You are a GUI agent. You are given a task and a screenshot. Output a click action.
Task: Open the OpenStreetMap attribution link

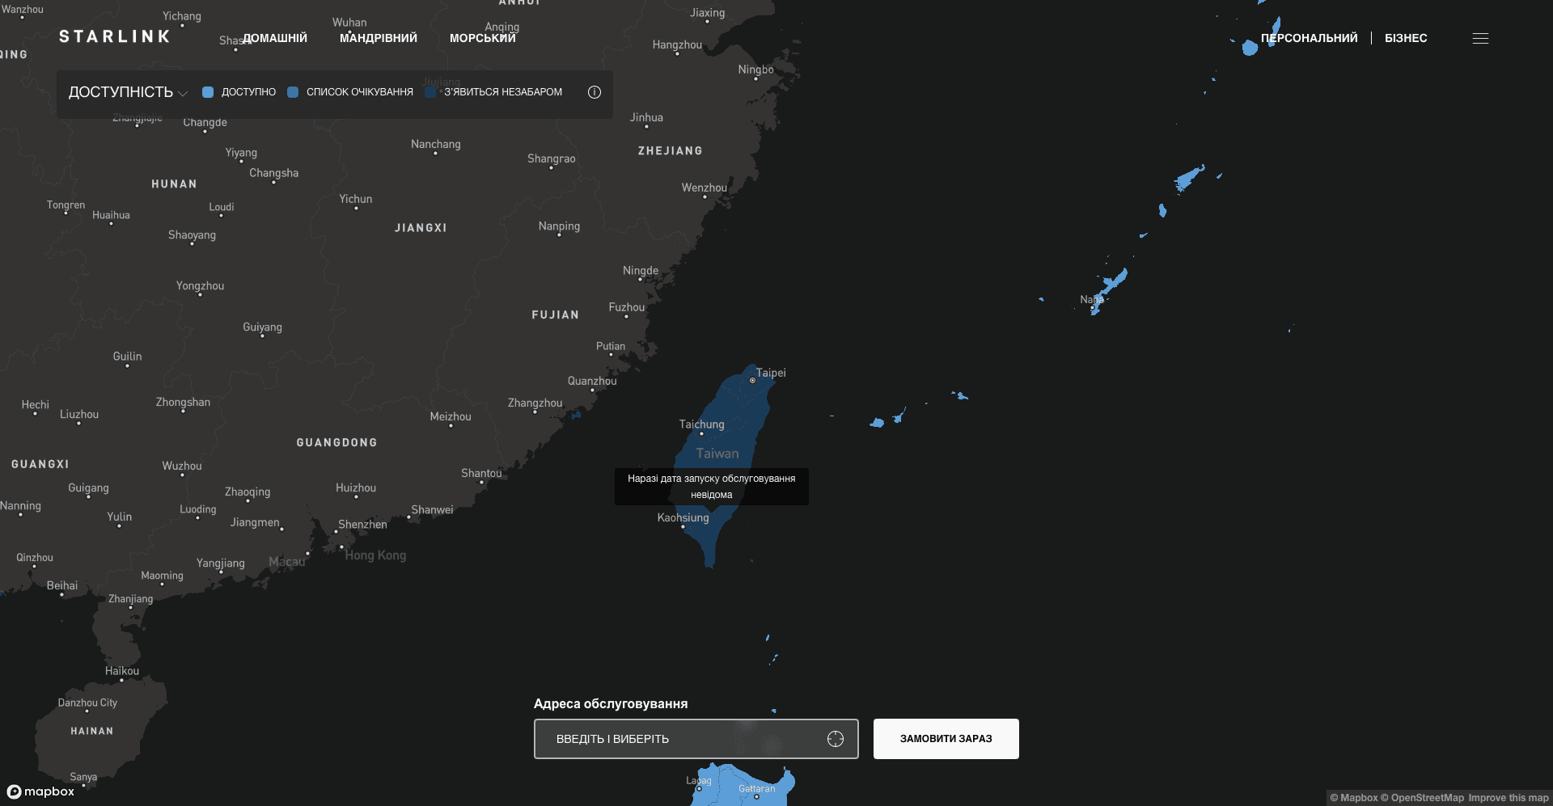1422,798
